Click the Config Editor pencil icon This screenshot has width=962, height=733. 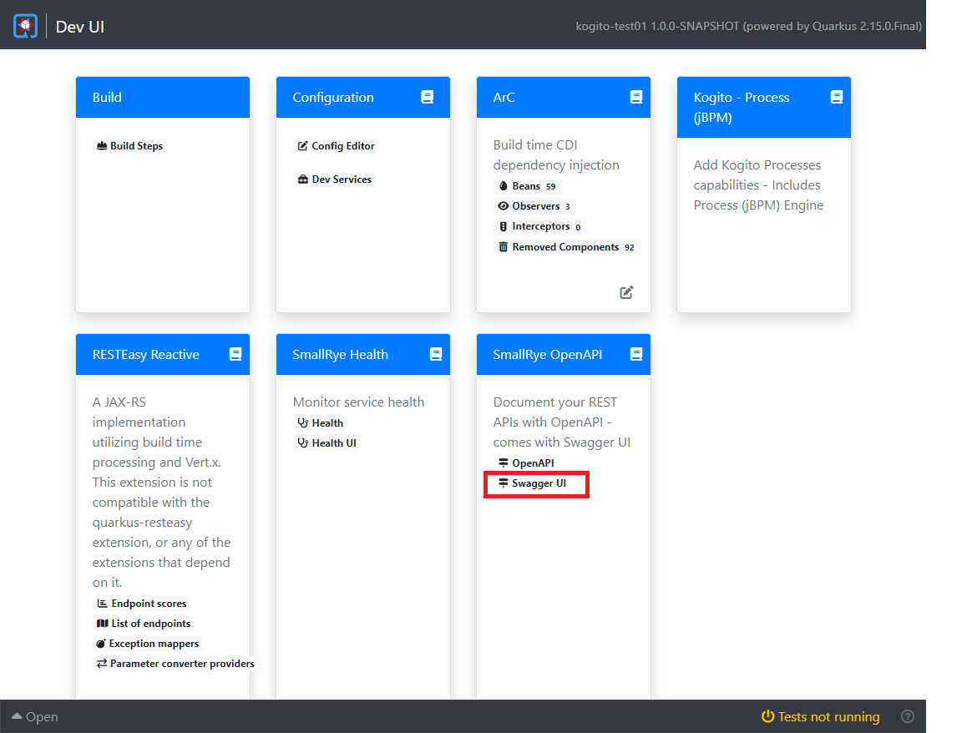tap(302, 146)
